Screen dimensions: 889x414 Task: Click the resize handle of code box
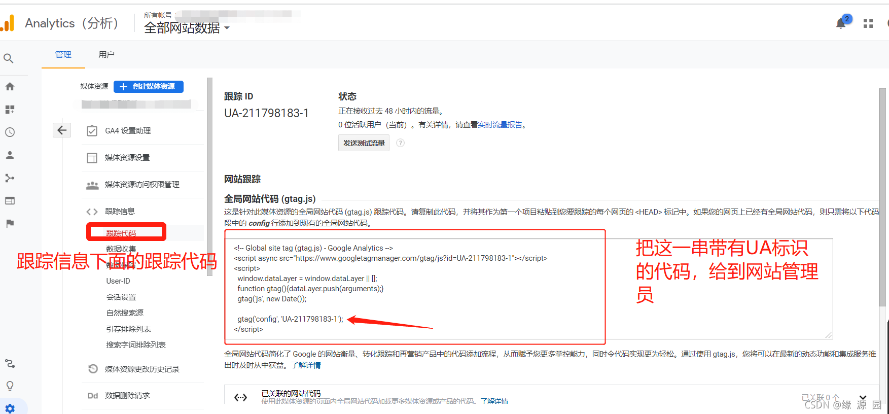click(x=829, y=335)
